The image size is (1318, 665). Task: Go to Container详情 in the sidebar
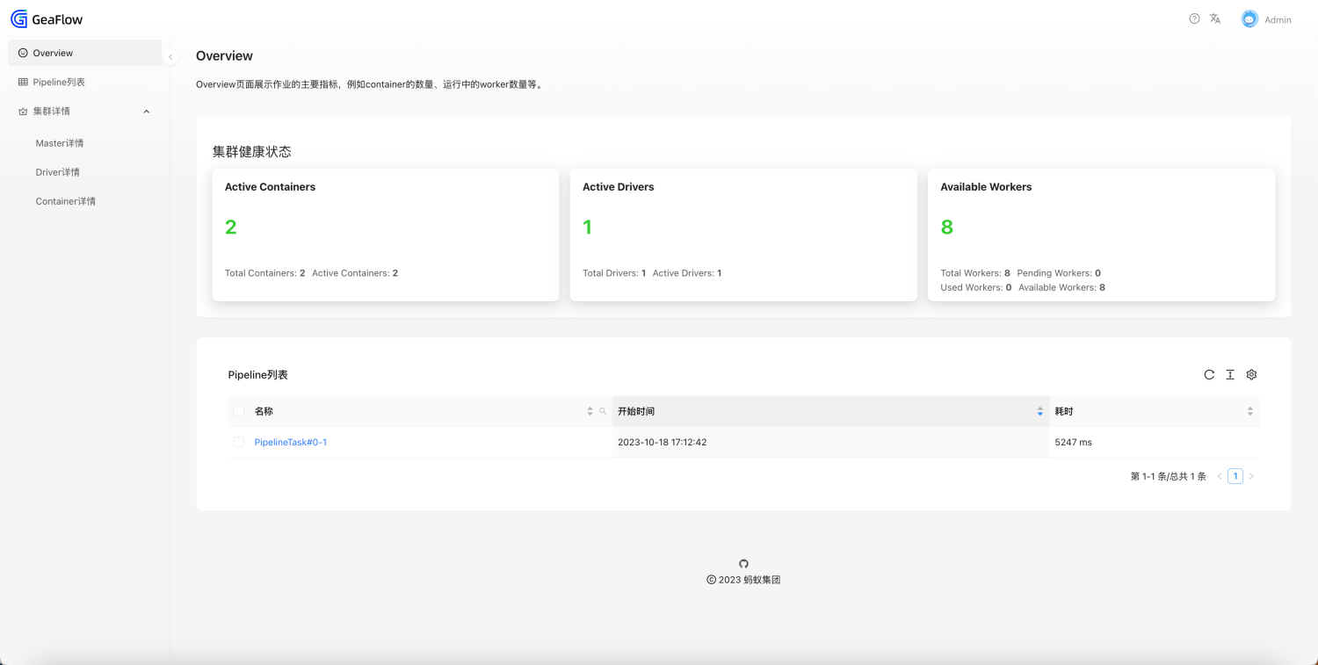click(65, 201)
